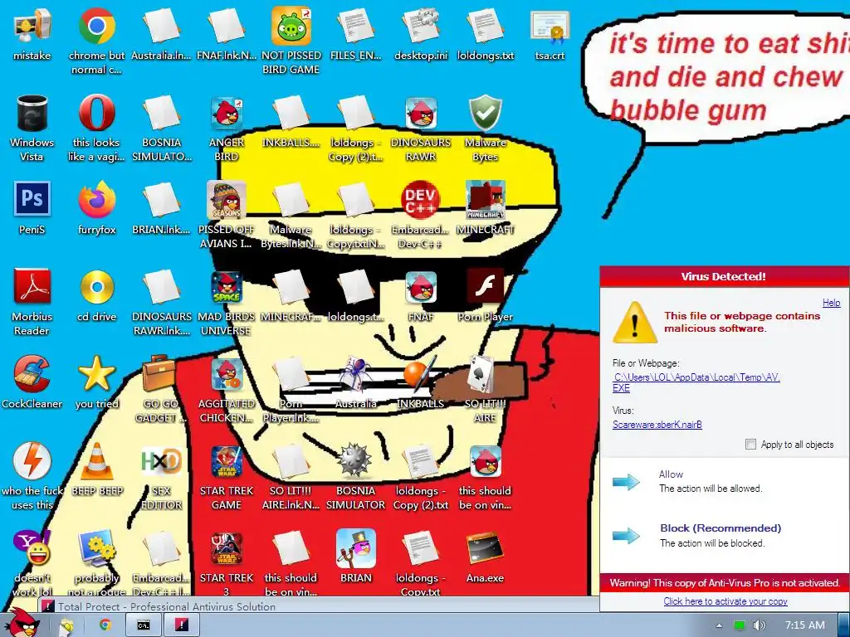Click the Total Protect window title bar

[x=319, y=606]
